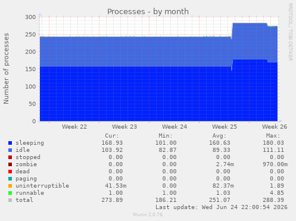The width and height of the screenshot is (296, 221).
Task: Click the 'Munin 2.0.76' footer text
Action: point(148,214)
